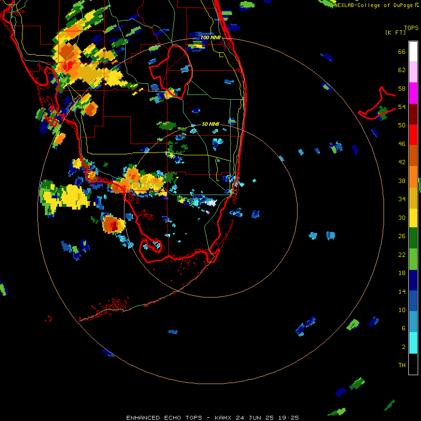Click the "46" legend value
The width and height of the screenshot is (421, 421).
tap(402, 144)
